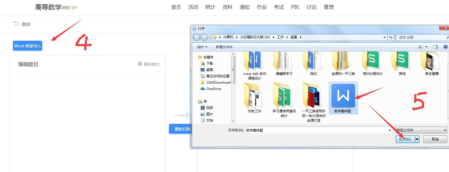
Task: Select 文档 library in the sidebar
Action: 207,120
